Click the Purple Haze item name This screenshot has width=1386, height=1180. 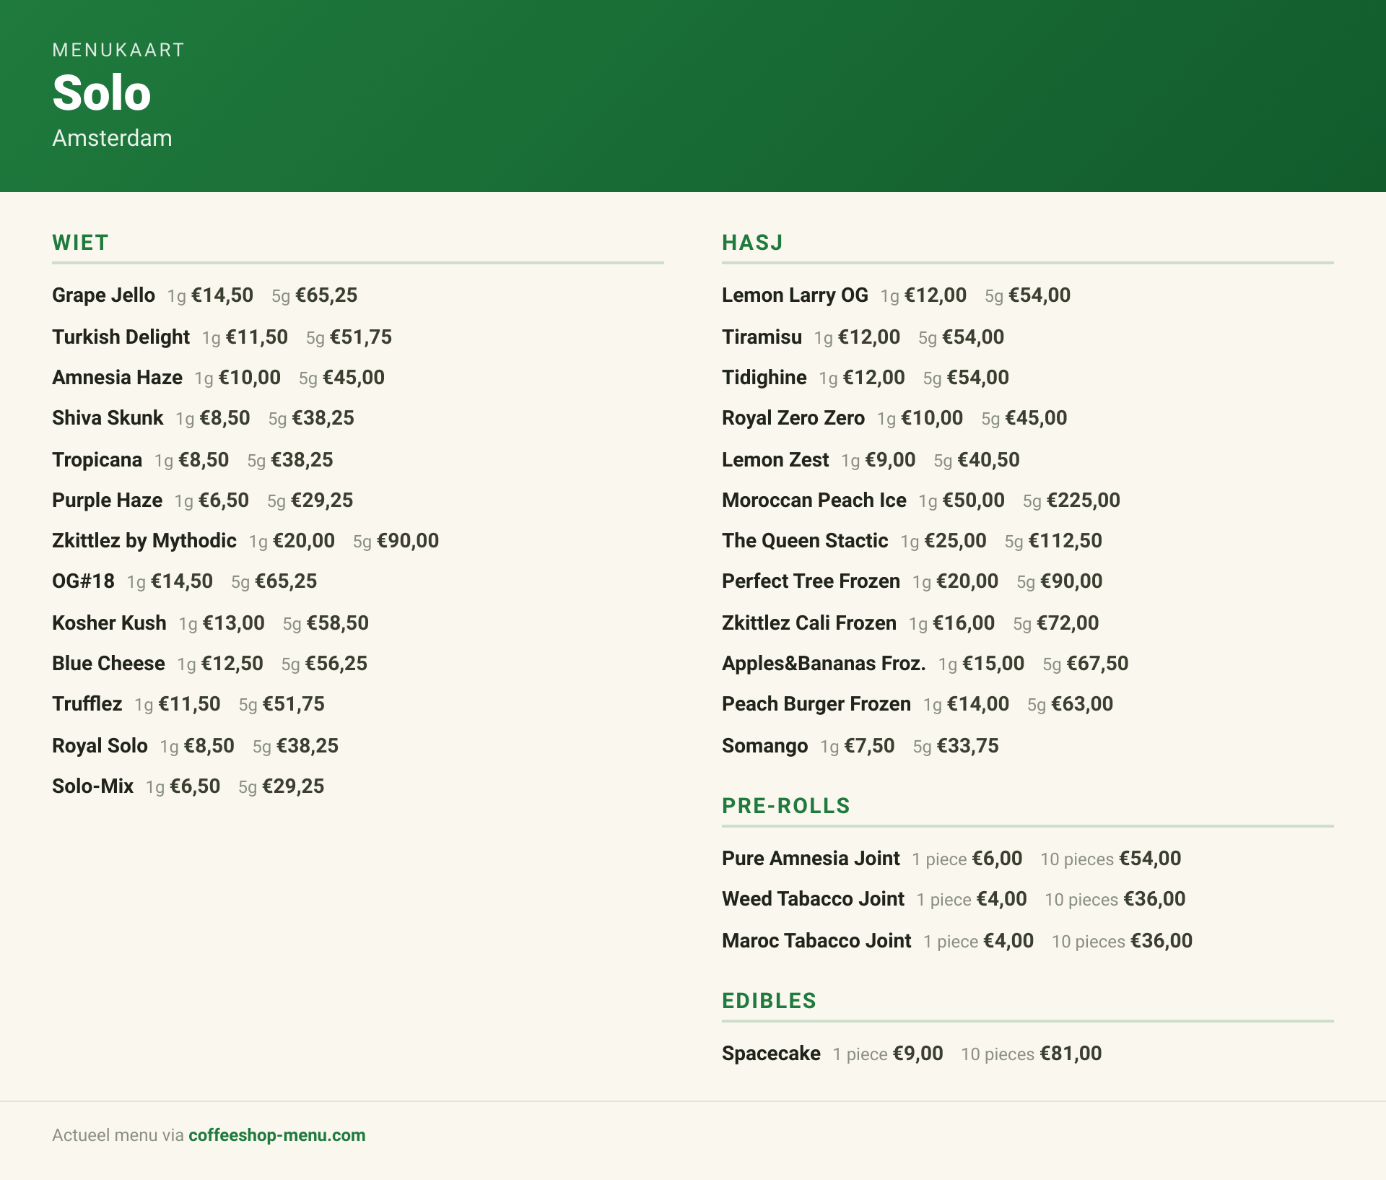click(x=107, y=500)
